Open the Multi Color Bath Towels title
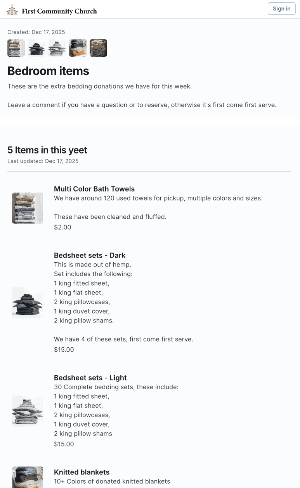 [x=94, y=189]
